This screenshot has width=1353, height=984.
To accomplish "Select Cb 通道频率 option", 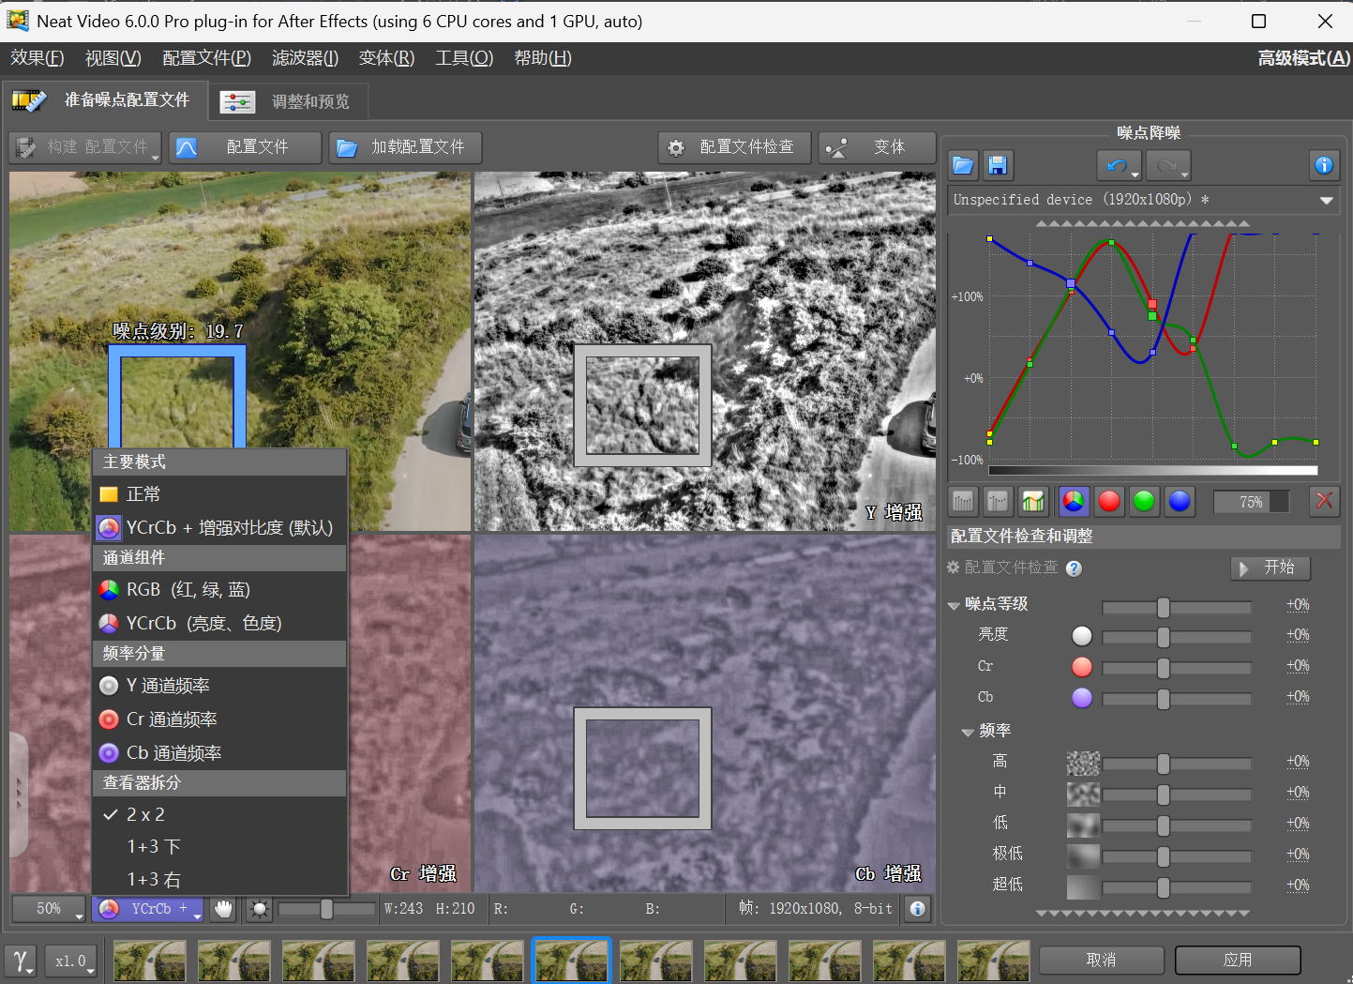I will coord(219,753).
